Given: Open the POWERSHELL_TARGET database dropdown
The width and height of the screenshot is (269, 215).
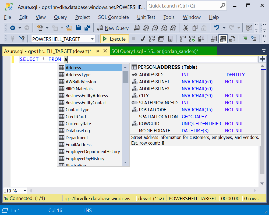Looking at the screenshot, I should [x=92, y=39].
